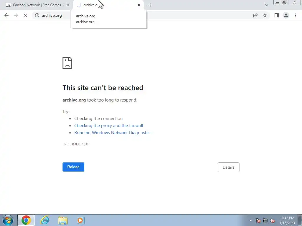Stop loading the archive.org page
Screen dimensions: 302x226
pos(25,15)
